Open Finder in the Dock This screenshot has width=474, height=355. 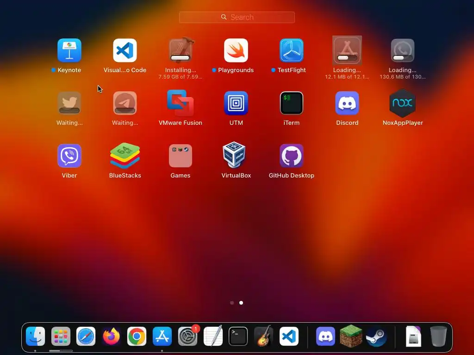coord(35,337)
